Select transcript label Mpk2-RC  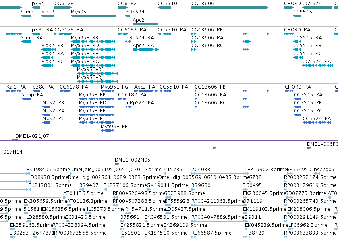click(52, 62)
